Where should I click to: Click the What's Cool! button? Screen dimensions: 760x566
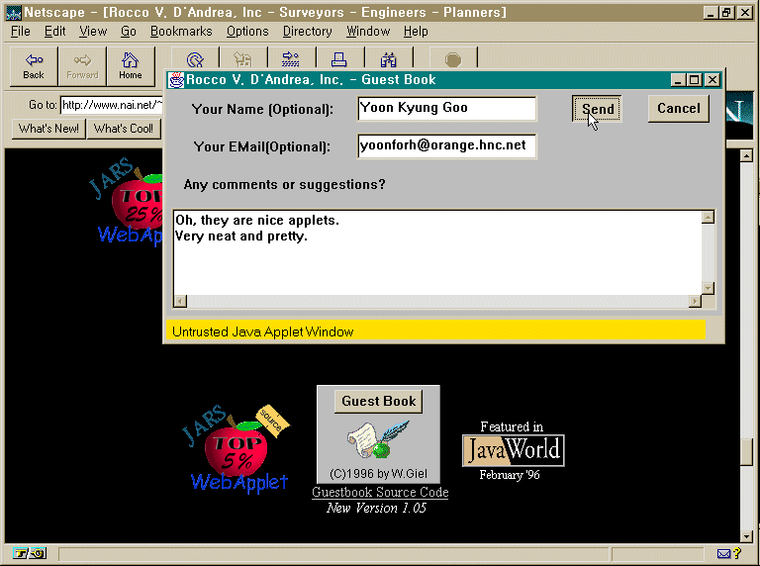click(x=124, y=129)
